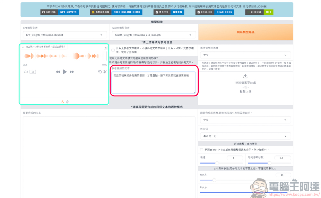Screen dimensions: 321x198
Task: Adjust the top_p slider
Action: coord(246,193)
